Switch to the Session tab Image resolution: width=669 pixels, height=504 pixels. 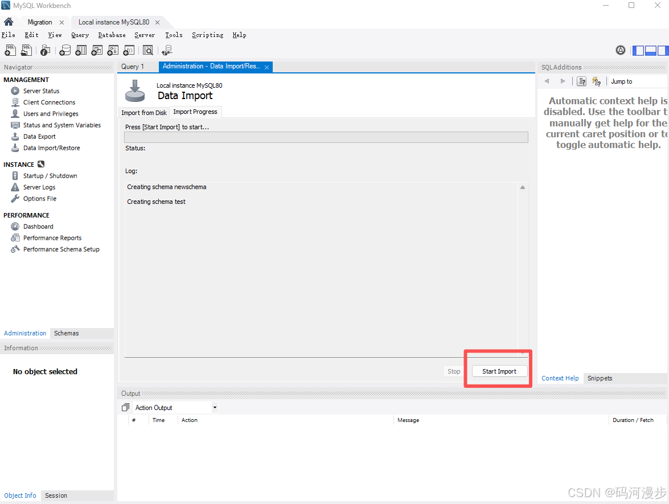click(x=56, y=495)
